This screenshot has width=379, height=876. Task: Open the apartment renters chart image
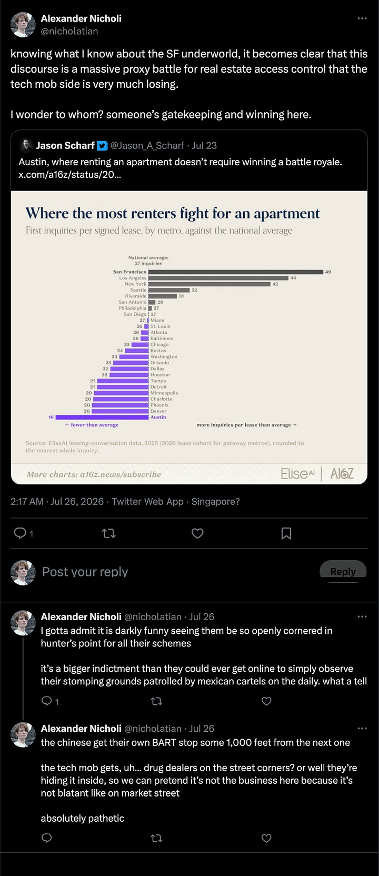[x=189, y=337]
